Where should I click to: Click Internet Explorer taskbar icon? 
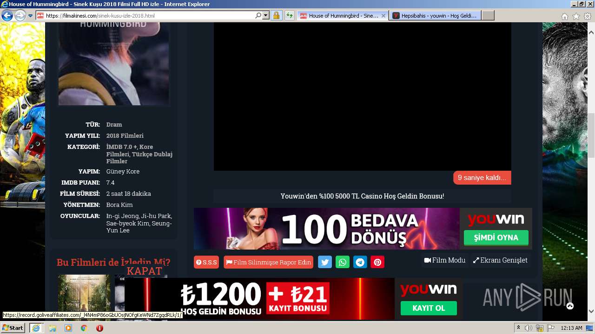tap(36, 328)
